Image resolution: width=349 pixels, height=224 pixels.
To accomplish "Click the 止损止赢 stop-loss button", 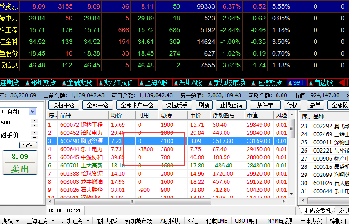I will (231, 105).
